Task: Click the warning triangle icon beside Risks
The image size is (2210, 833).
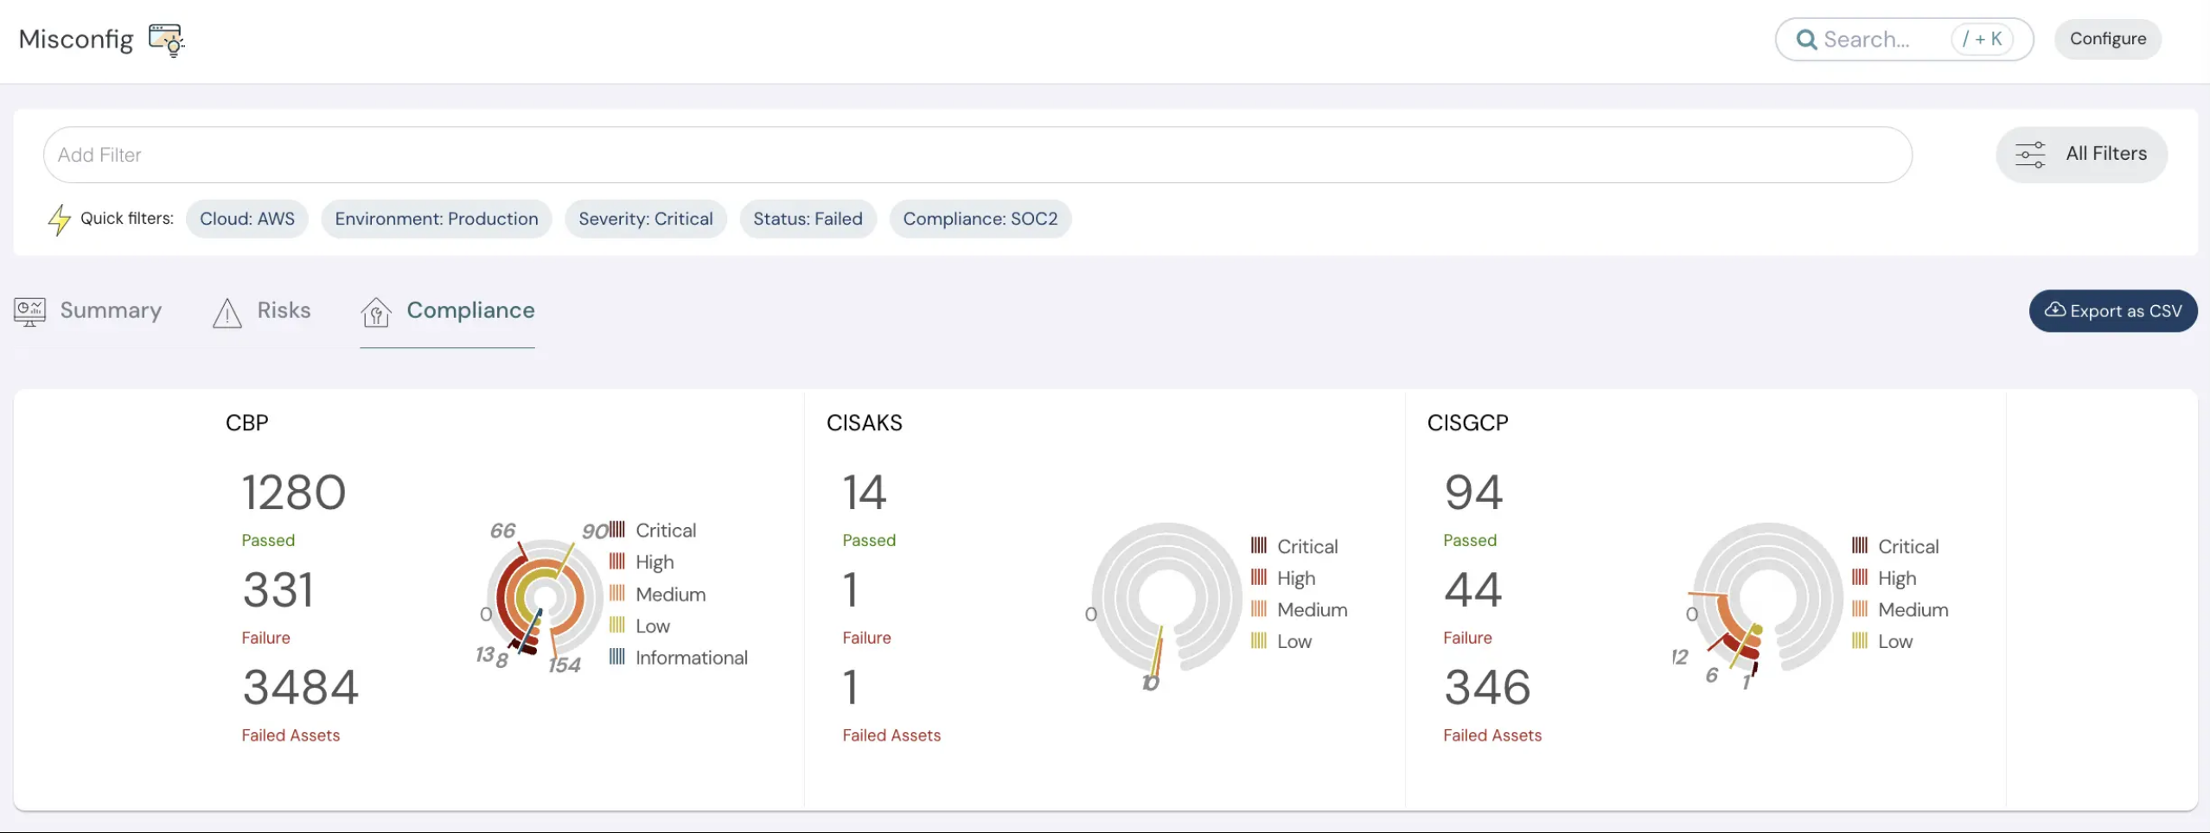Action: (226, 312)
